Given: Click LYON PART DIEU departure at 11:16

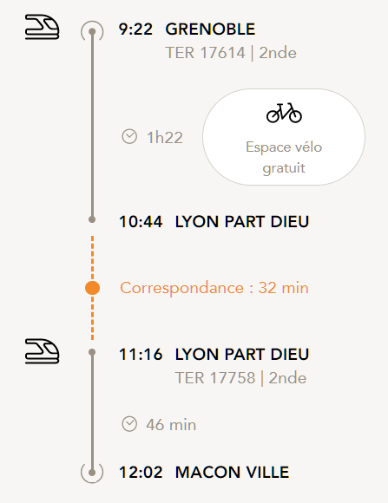Looking at the screenshot, I should [242, 355].
